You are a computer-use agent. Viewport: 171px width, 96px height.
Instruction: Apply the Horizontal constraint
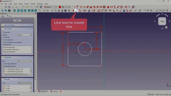coord(84,7)
